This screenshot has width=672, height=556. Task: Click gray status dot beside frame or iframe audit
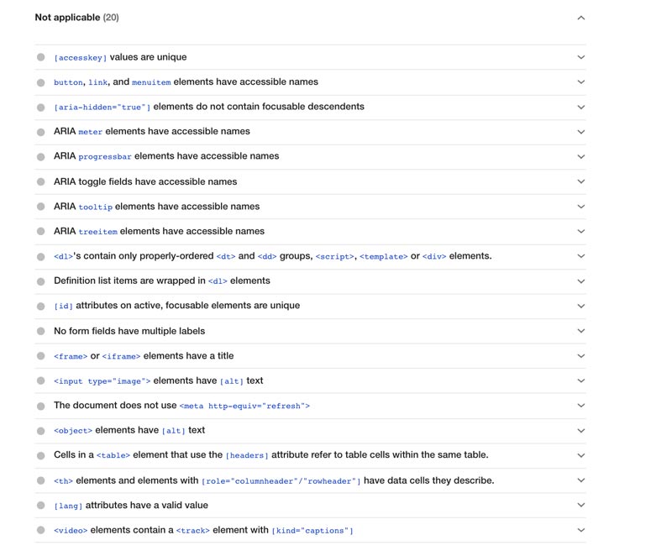(x=40, y=356)
